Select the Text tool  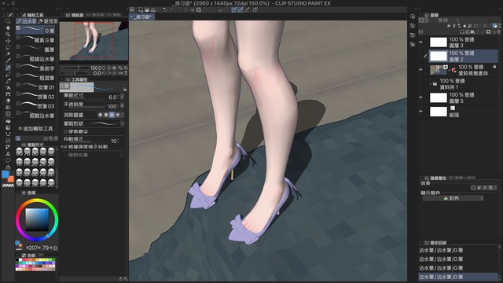click(x=8, y=154)
